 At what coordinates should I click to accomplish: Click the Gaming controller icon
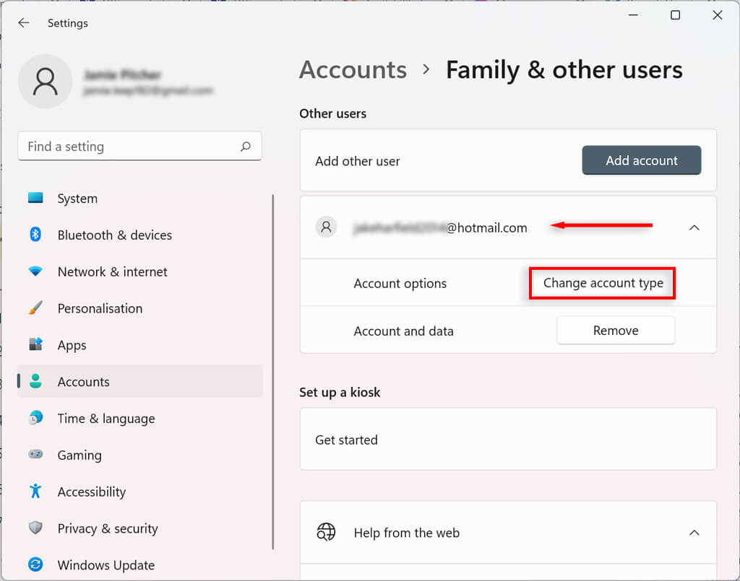coord(35,455)
